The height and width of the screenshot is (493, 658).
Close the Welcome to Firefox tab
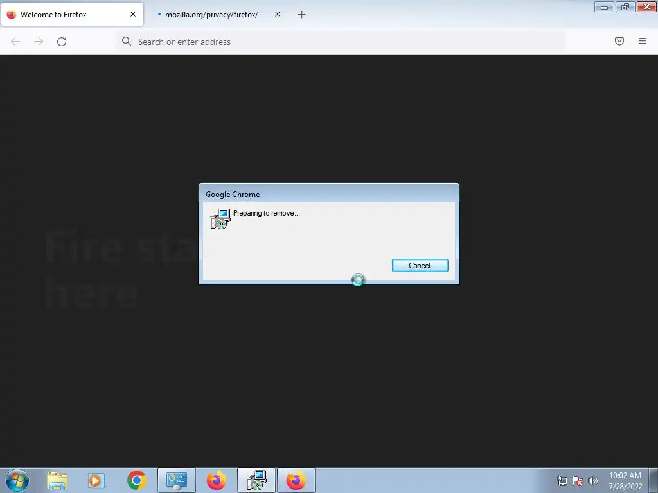tap(133, 14)
